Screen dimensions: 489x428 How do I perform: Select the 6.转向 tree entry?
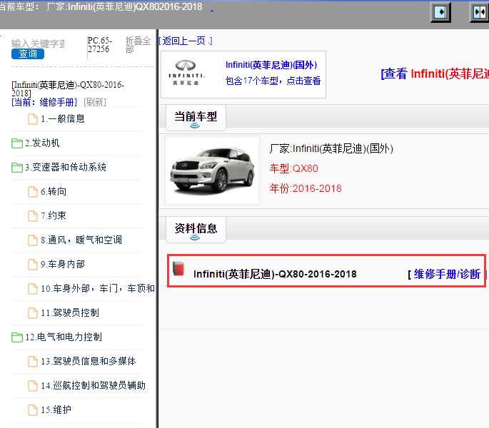pyautogui.click(x=54, y=192)
